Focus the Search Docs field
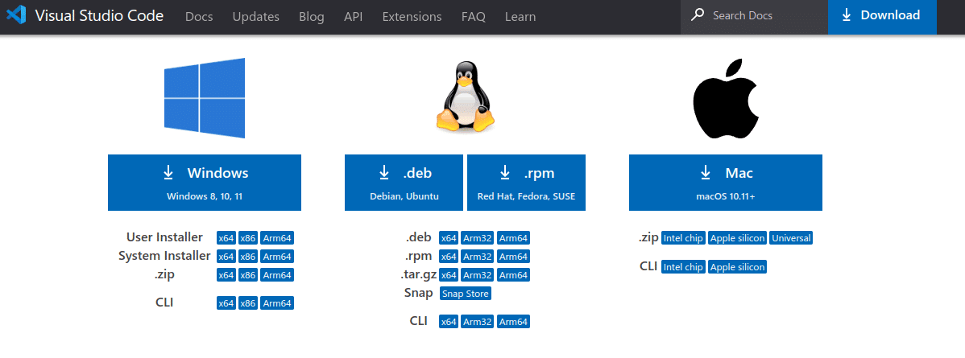 click(x=754, y=17)
